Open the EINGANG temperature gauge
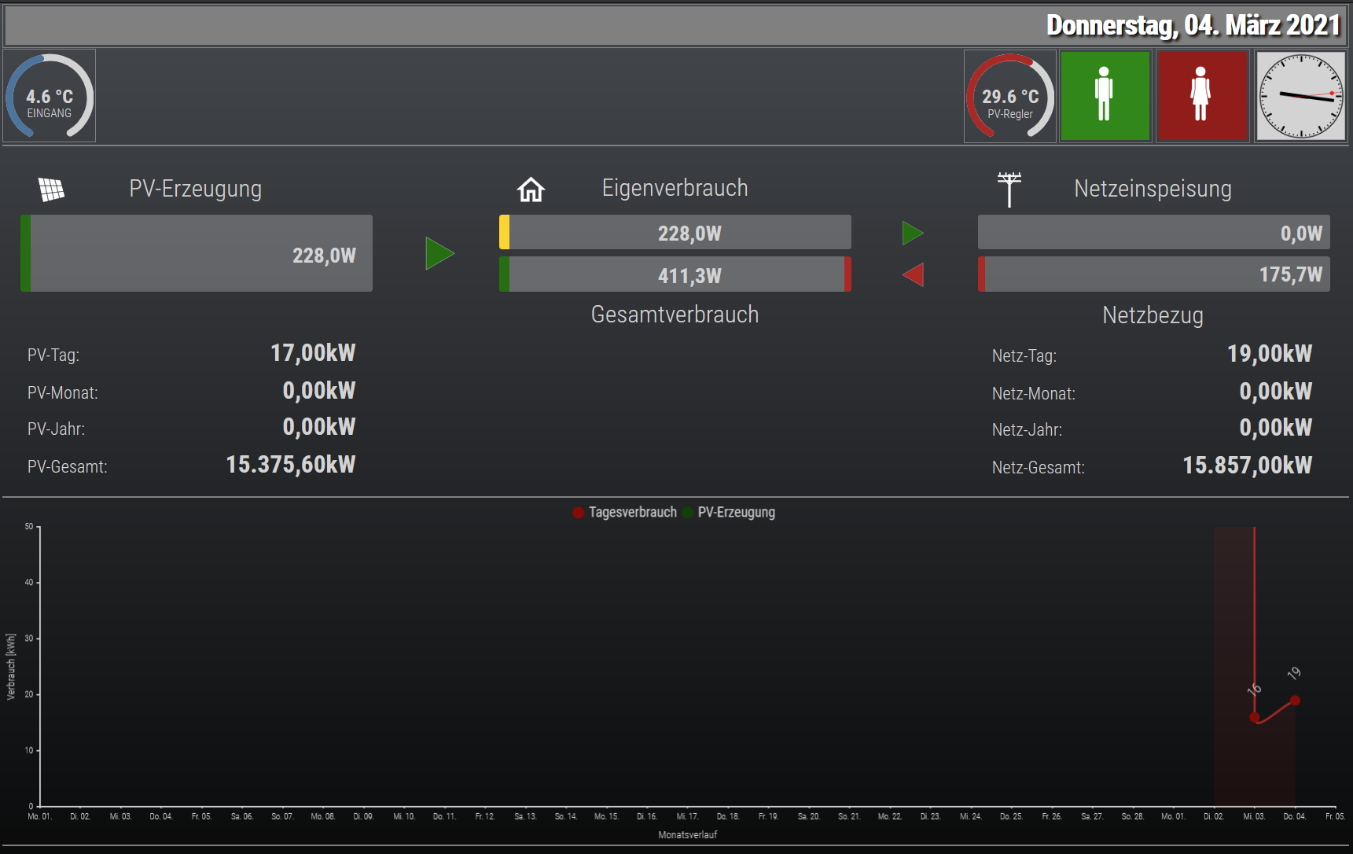The width and height of the screenshot is (1353, 854). pos(50,96)
